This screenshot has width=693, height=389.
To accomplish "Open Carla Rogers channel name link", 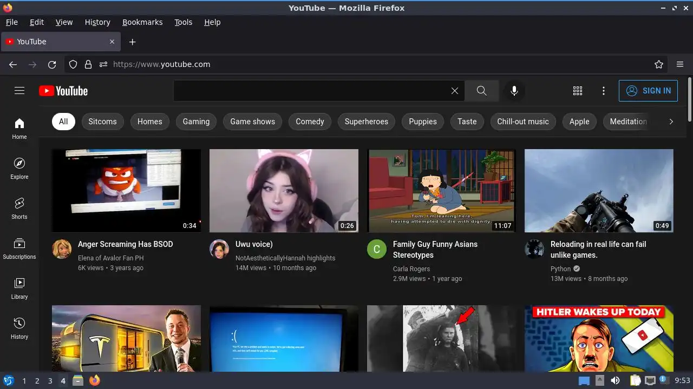I will pos(411,269).
